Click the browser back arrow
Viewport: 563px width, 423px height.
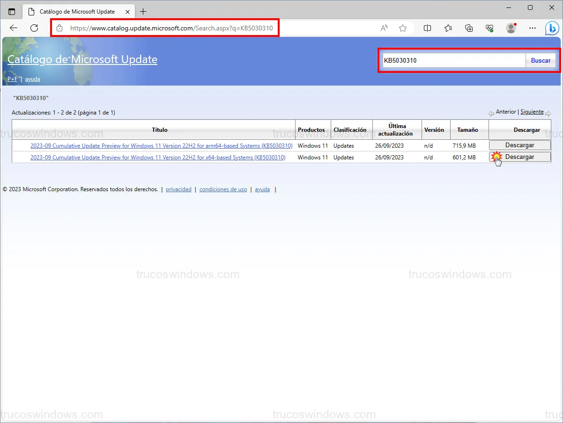tap(14, 28)
